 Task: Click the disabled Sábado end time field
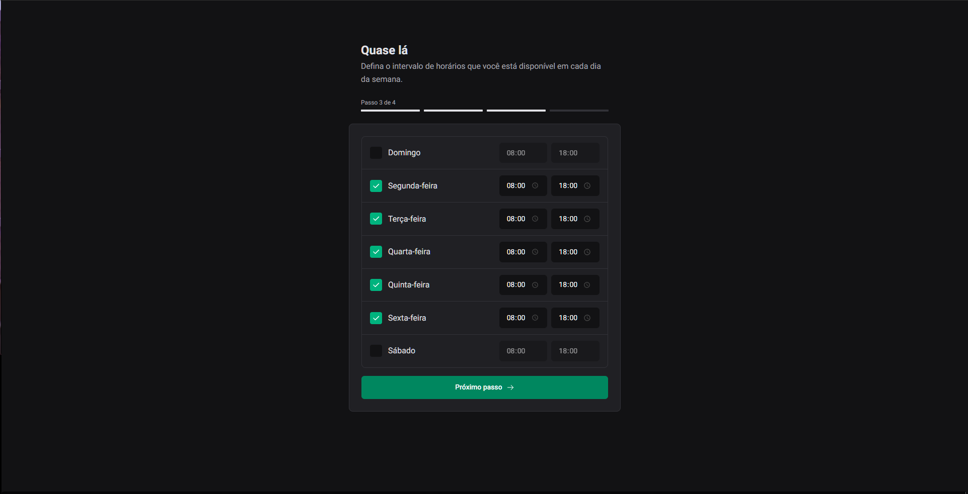(575, 351)
